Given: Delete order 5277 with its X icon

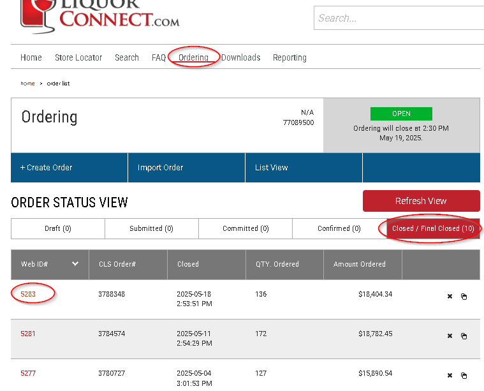Looking at the screenshot, I should point(450,375).
